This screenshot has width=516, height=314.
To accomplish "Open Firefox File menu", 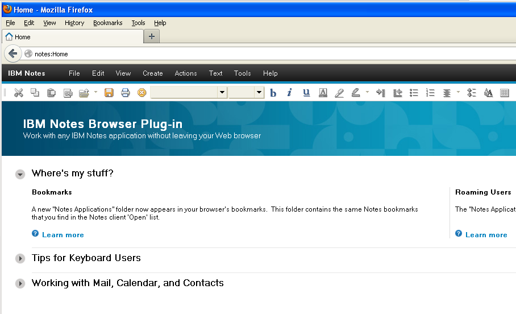I will click(11, 23).
